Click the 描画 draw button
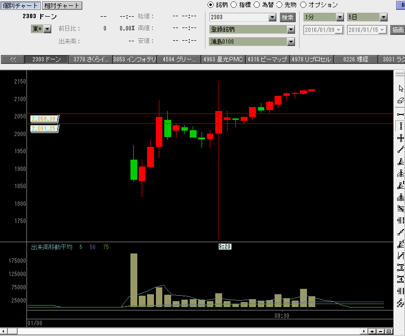 pyautogui.click(x=398, y=30)
